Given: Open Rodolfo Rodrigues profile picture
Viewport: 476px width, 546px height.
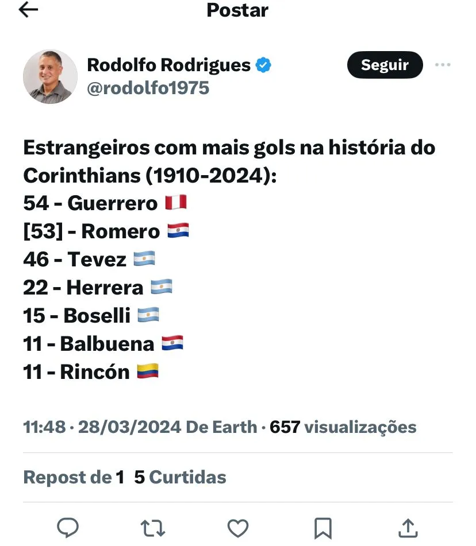Looking at the screenshot, I should [50, 76].
